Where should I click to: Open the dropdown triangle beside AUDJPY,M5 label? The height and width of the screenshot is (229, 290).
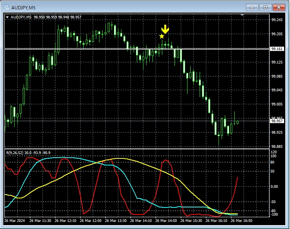[7, 17]
